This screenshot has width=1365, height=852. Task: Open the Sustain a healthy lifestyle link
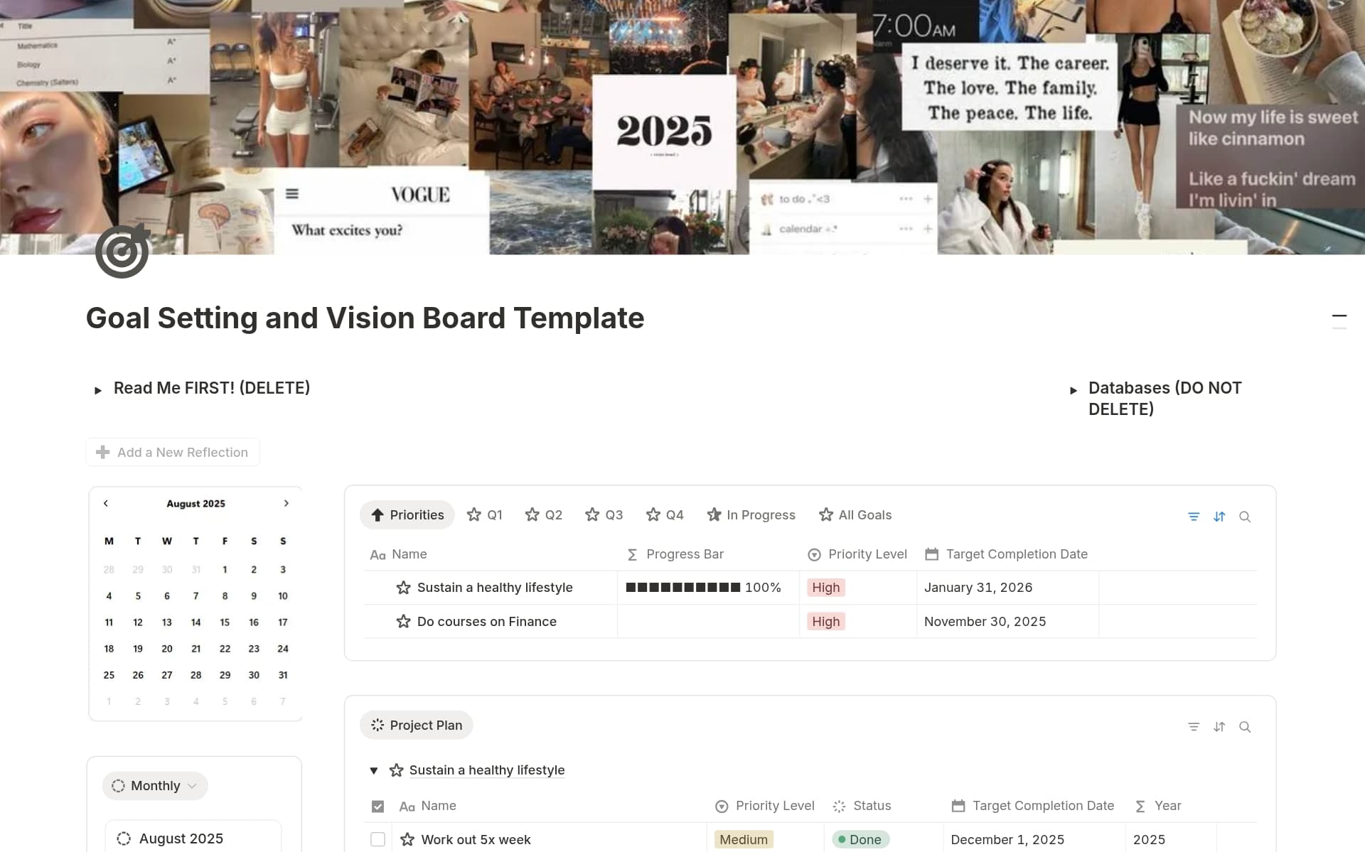tap(486, 770)
